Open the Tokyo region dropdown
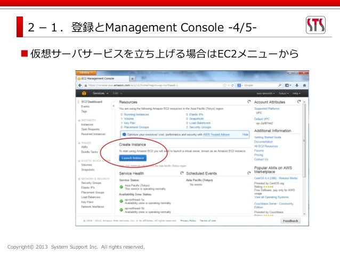Image resolution: width=340 pixels, height=255 pixels. click(x=284, y=94)
